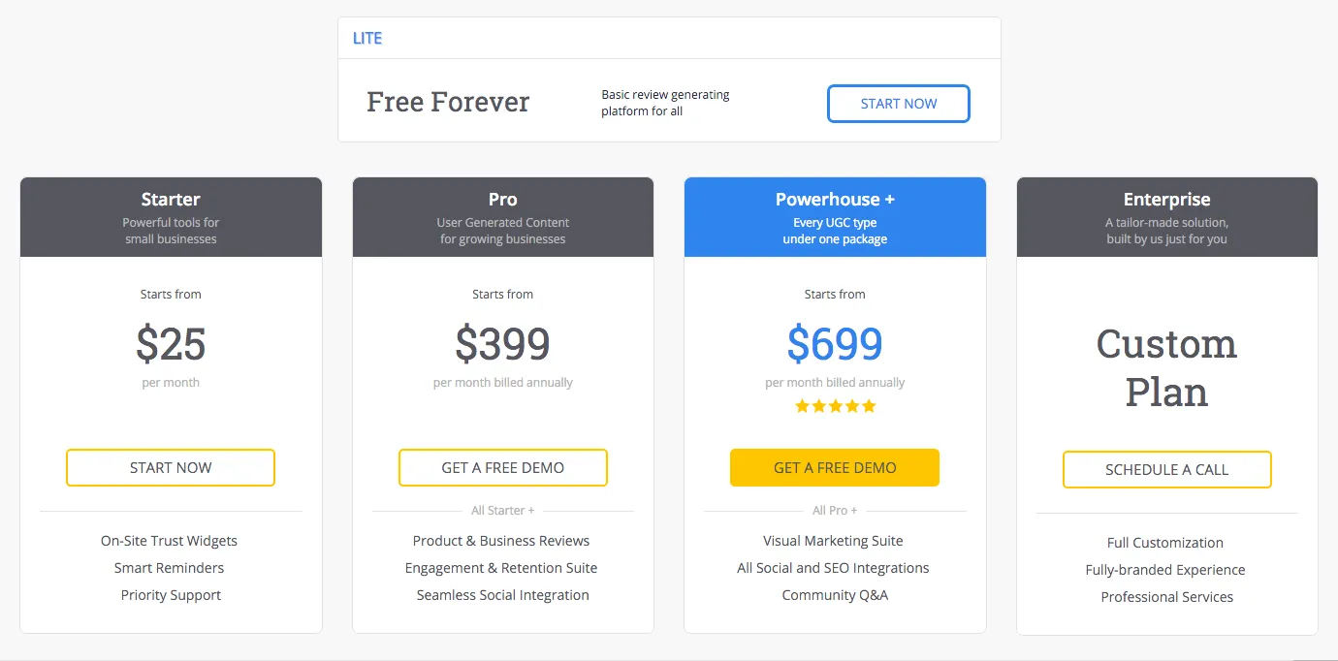Screen dimensions: 1338x661
Task: Choose the blue Powerhouse + plan header
Action: 835,200
